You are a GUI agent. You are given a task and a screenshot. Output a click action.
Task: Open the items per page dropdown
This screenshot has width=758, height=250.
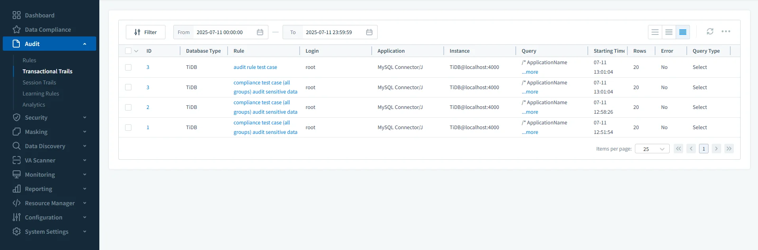652,149
